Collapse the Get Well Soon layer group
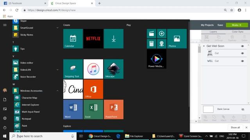Screen dimensions: 250x140 [204, 46]
